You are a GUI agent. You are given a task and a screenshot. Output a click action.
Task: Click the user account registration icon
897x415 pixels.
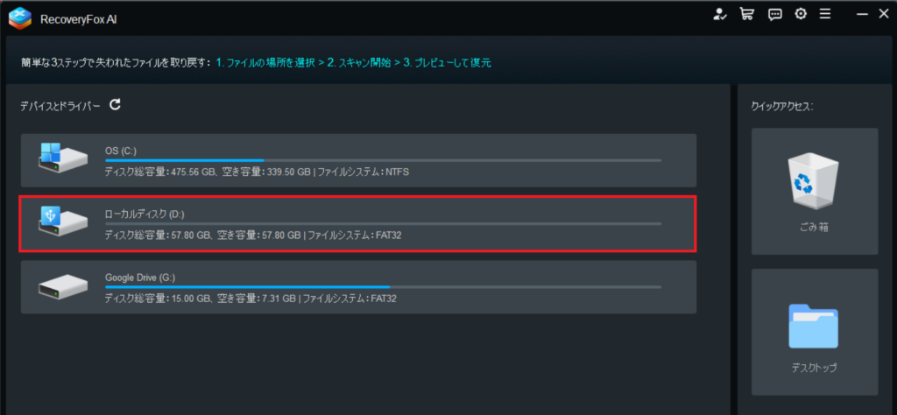click(x=720, y=14)
